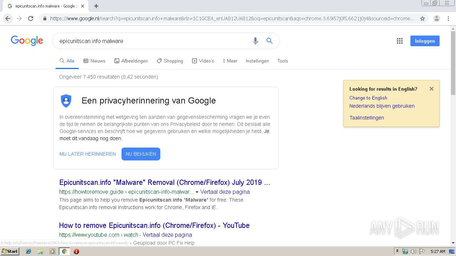Viewport: 456px width, 256px height.
Task: Select the Alle search tab
Action: click(x=67, y=61)
